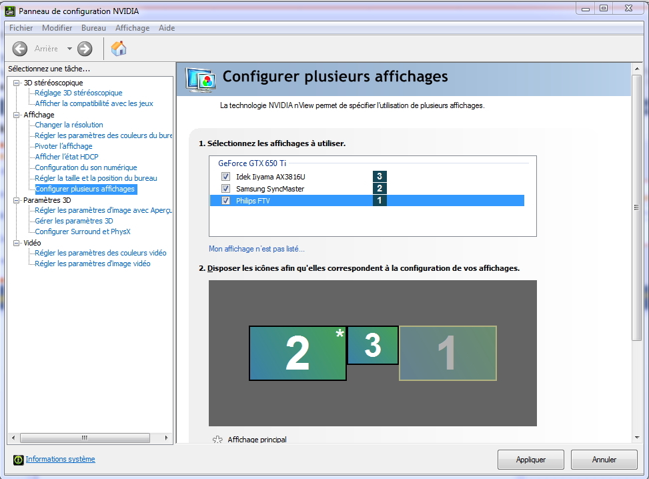Open Régler les paramètres d'image avec Aperçu
The height and width of the screenshot is (479, 649).
103,210
